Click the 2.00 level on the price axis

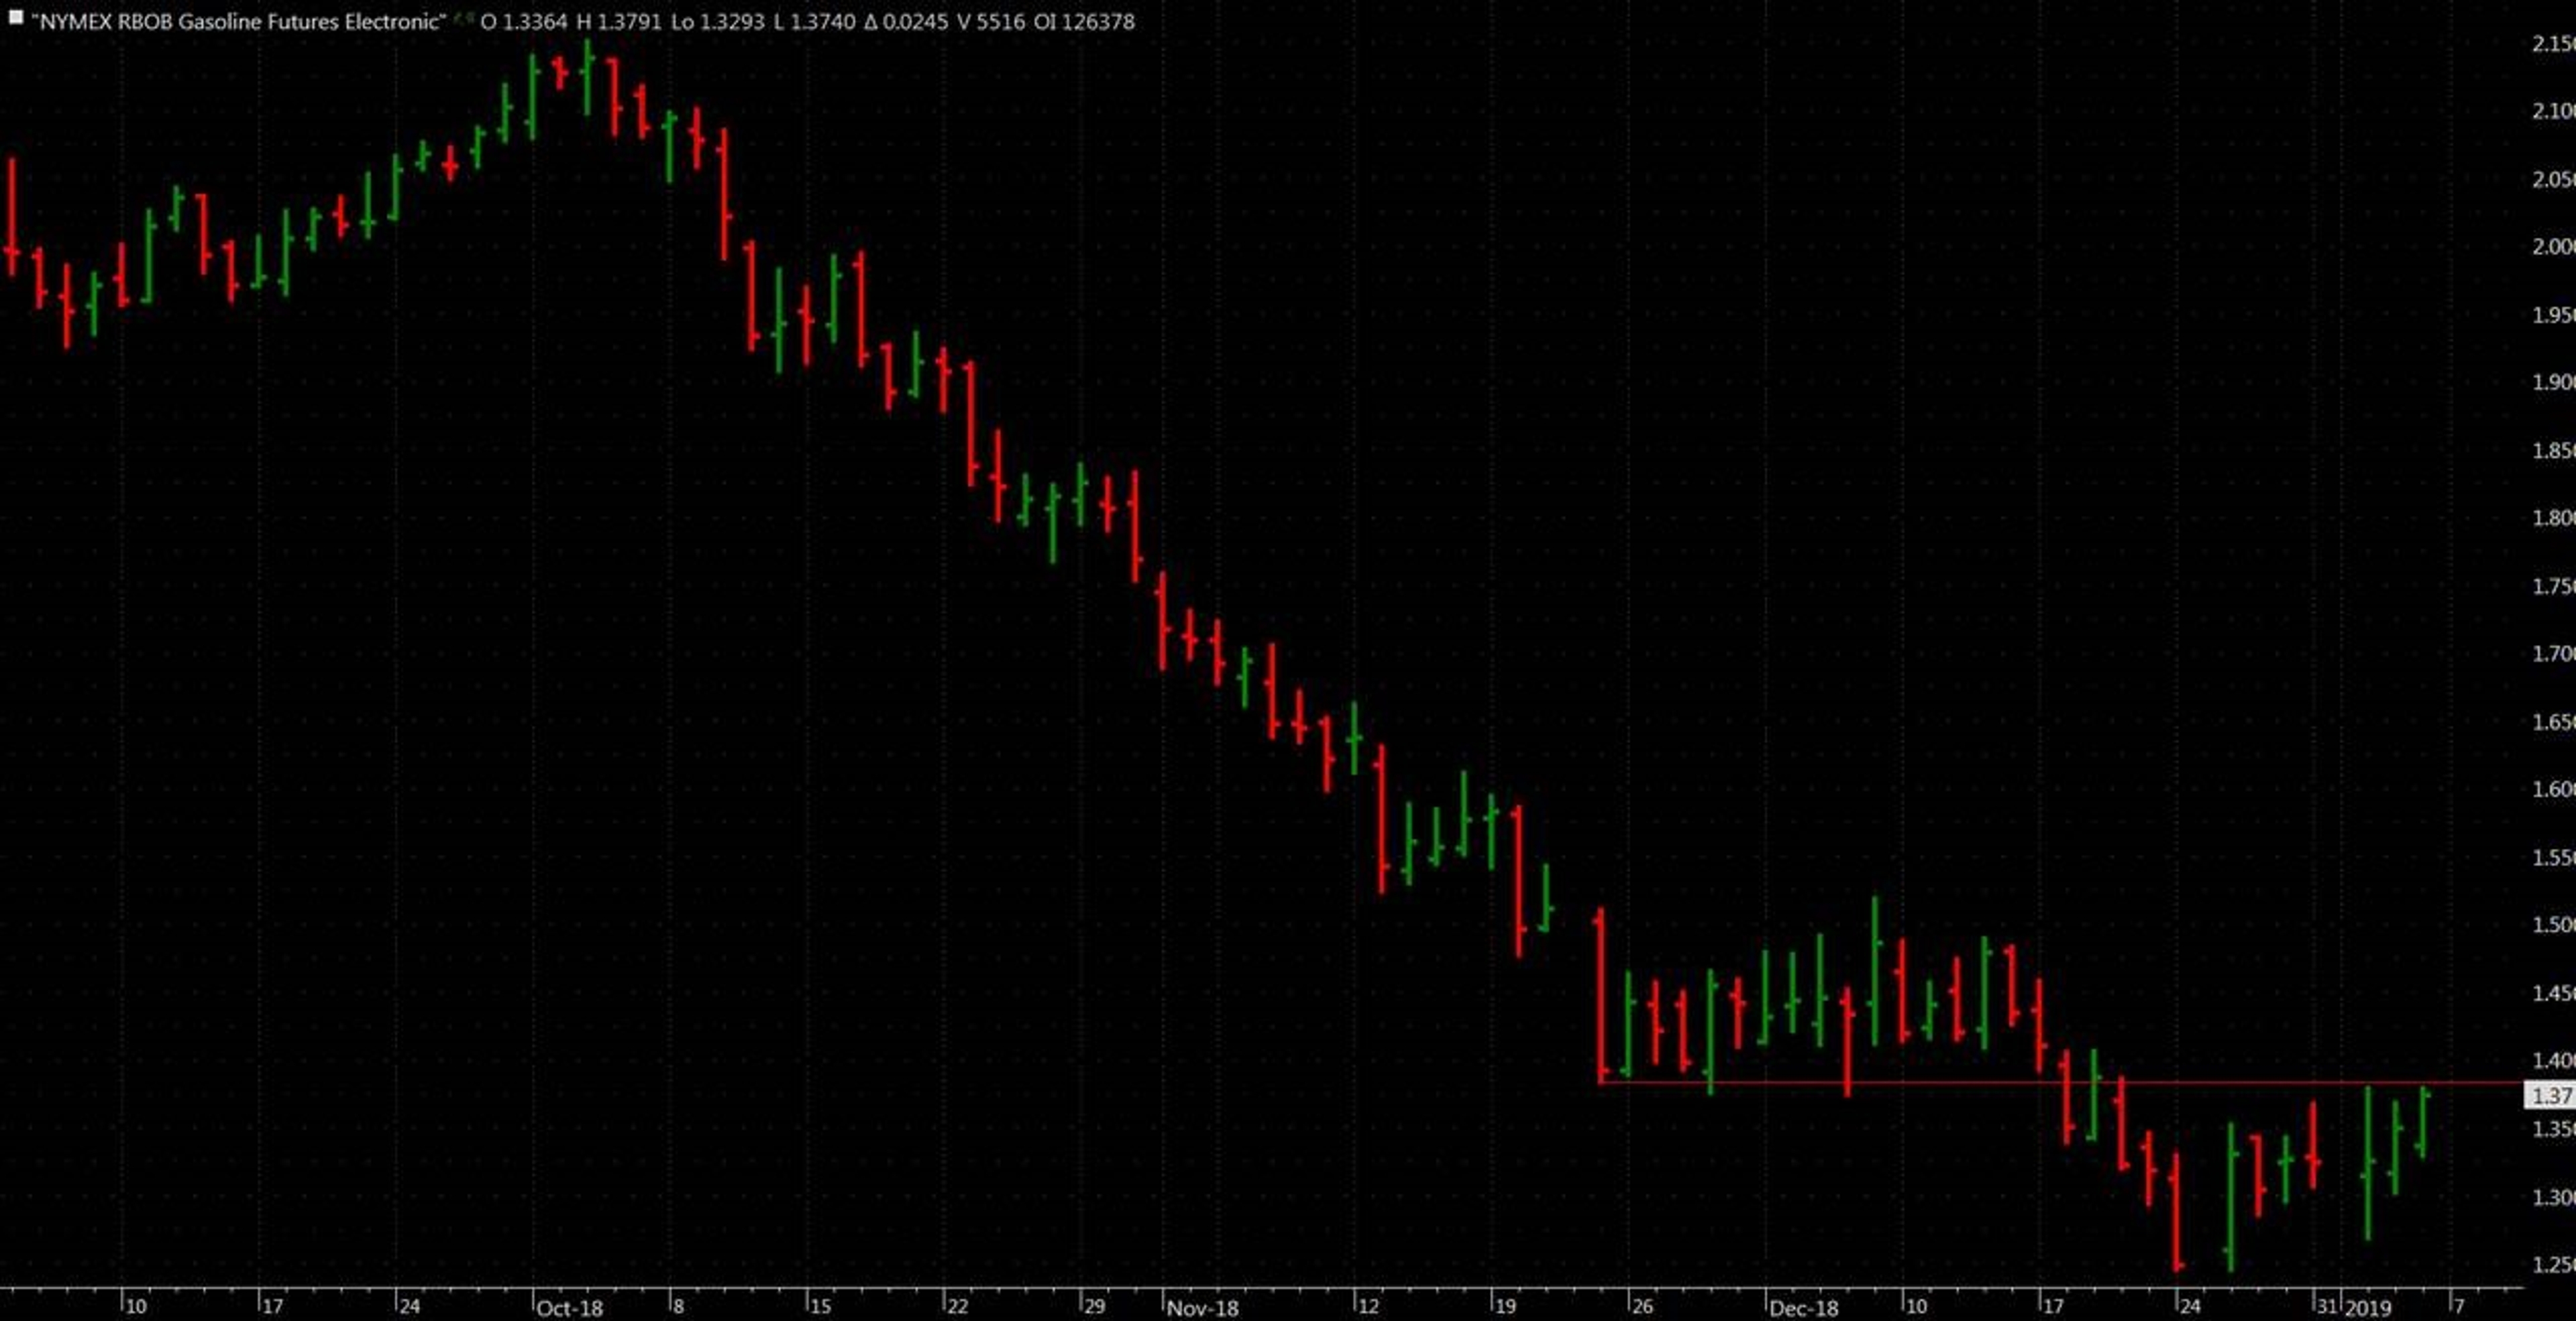2553,246
